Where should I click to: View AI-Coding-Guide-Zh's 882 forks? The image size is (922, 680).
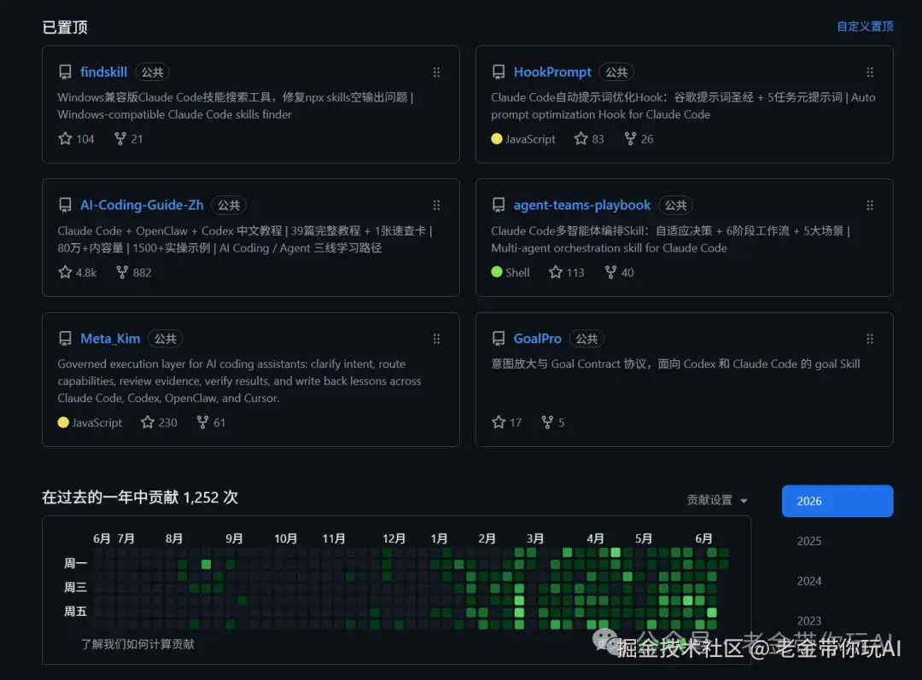[133, 272]
